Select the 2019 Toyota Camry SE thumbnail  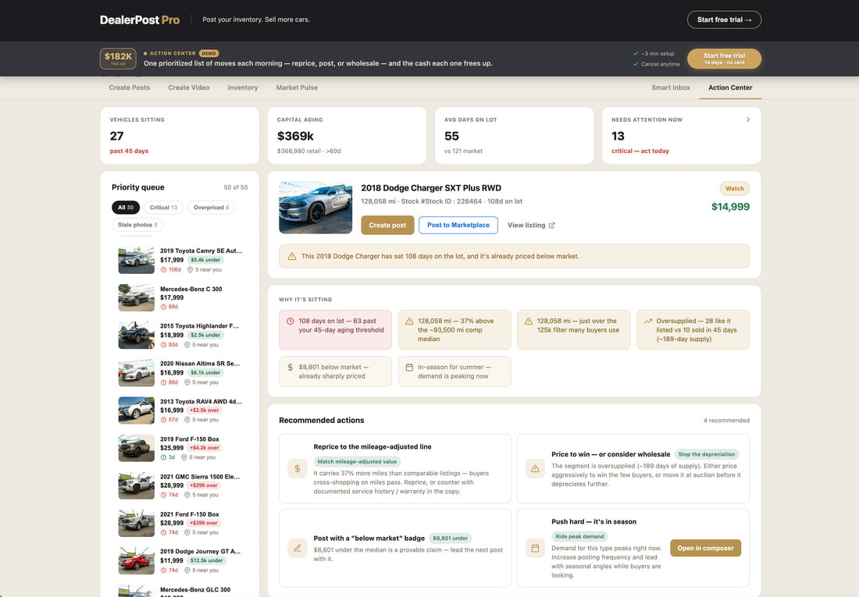click(x=137, y=260)
